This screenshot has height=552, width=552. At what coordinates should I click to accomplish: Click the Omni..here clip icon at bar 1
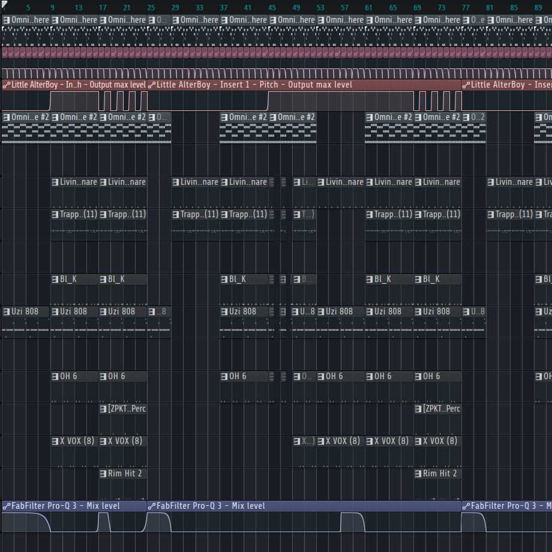tap(7, 20)
